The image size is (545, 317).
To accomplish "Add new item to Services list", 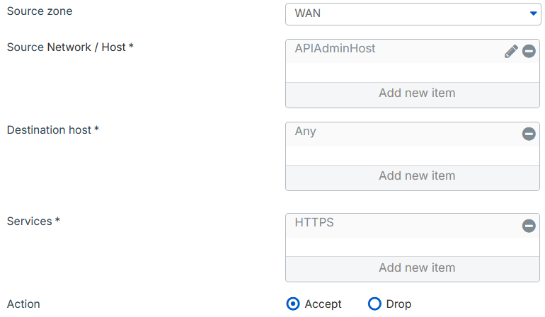I will 416,268.
